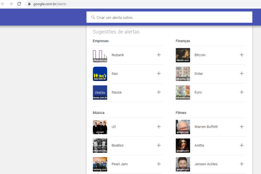Image resolution: width=261 pixels, height=174 pixels.
Task: Select the U2 suggestion label
Action: tap(114, 127)
